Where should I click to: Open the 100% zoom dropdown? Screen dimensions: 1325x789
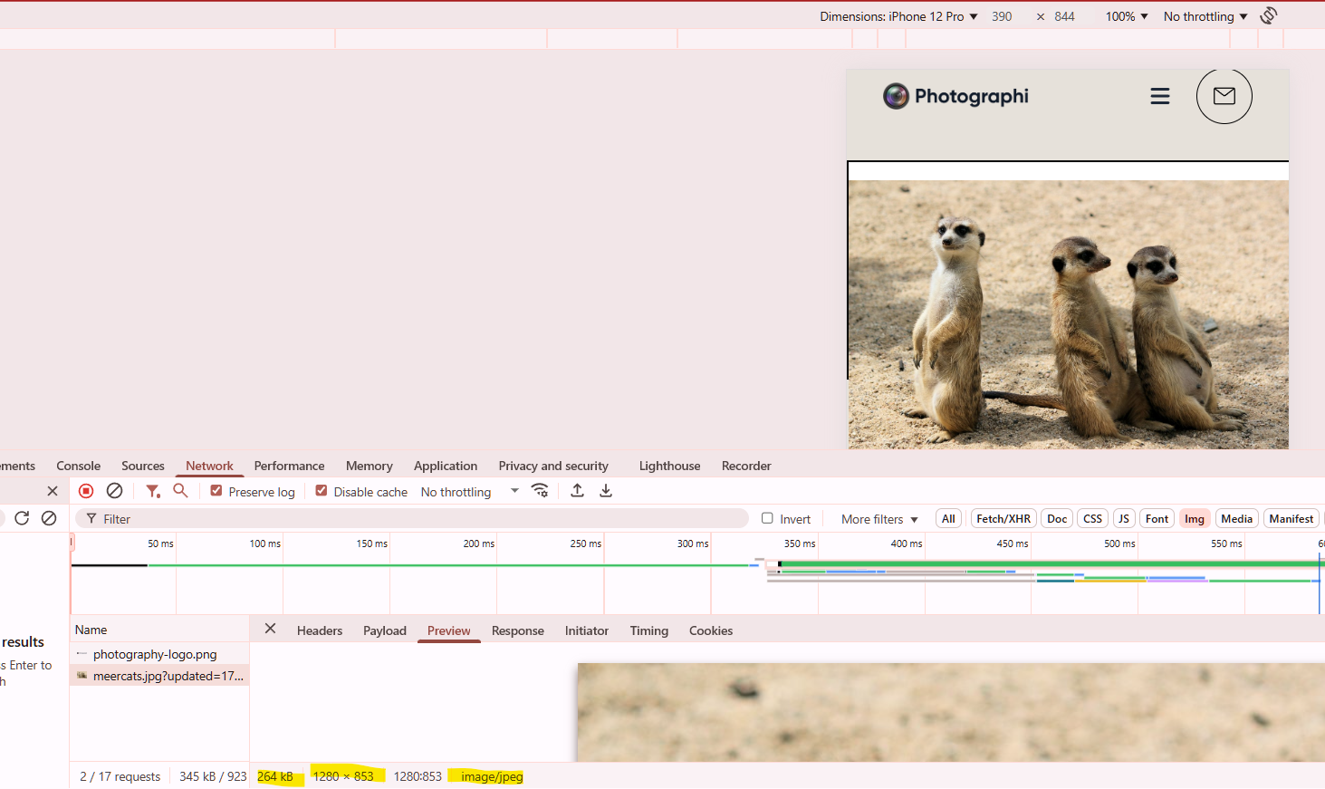coord(1126,16)
